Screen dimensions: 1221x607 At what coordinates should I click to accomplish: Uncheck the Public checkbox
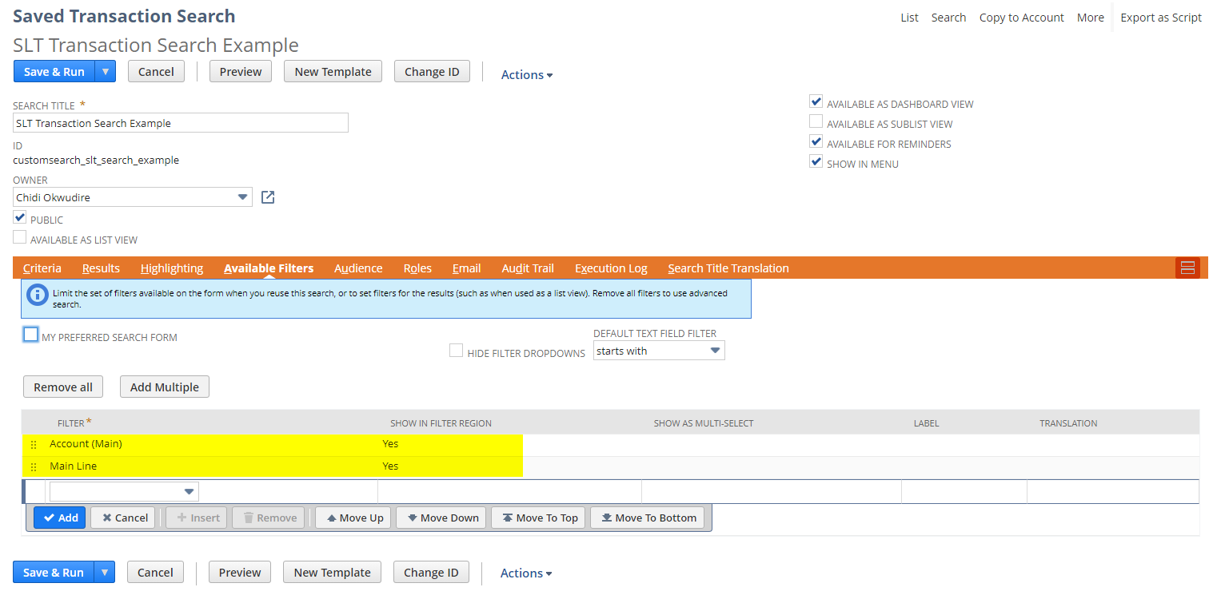pyautogui.click(x=19, y=216)
